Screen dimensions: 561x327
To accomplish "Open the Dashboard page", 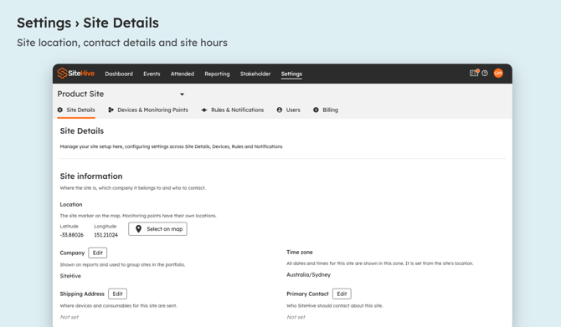I will pos(119,74).
